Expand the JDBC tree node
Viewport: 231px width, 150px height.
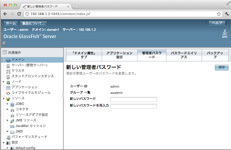(8, 104)
